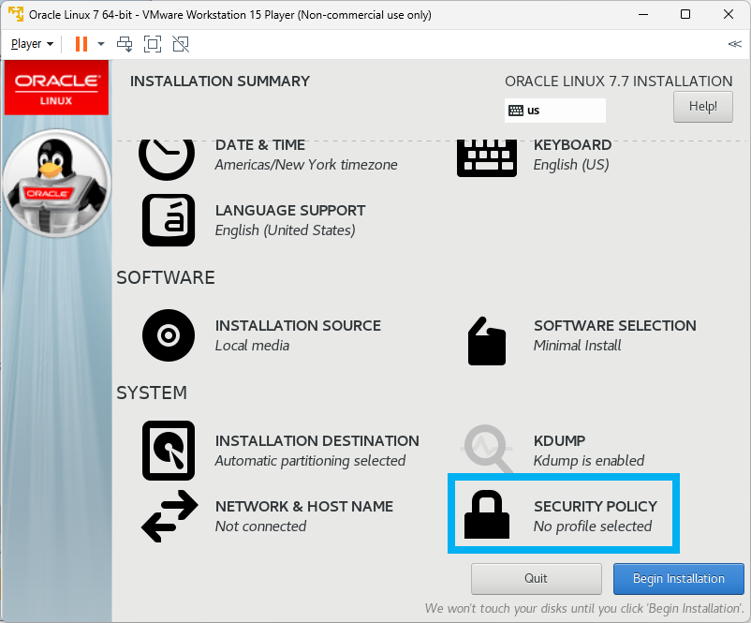Open the Player menu

(x=32, y=44)
